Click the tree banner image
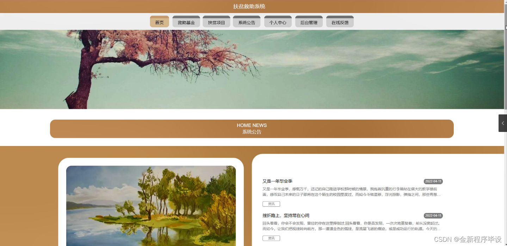This screenshot has width=507, height=246. 252,69
